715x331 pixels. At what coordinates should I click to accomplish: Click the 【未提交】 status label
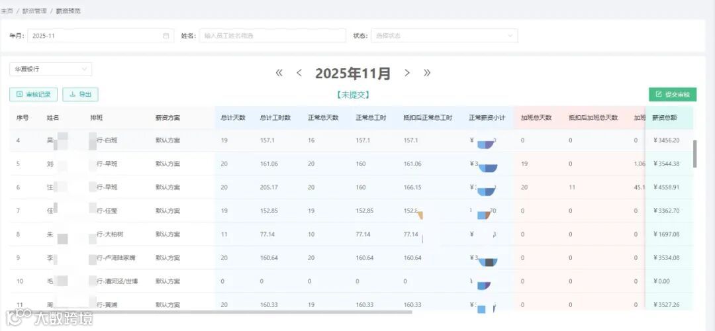coord(352,95)
